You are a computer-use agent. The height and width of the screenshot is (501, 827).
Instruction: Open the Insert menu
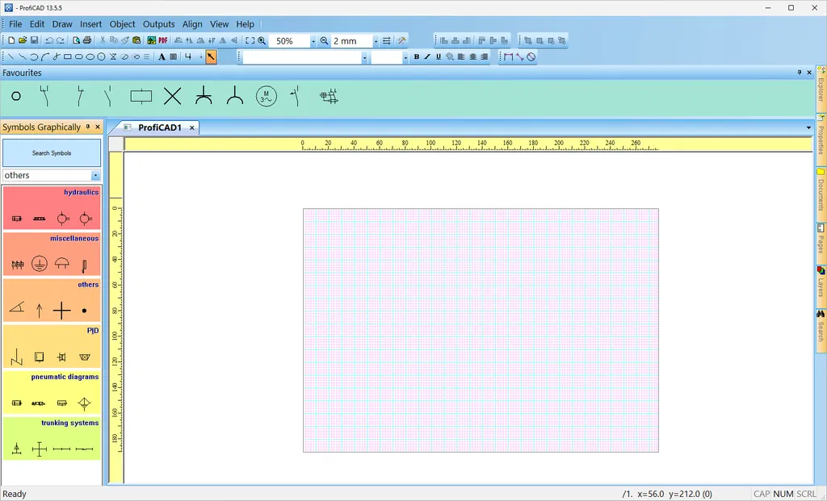90,24
